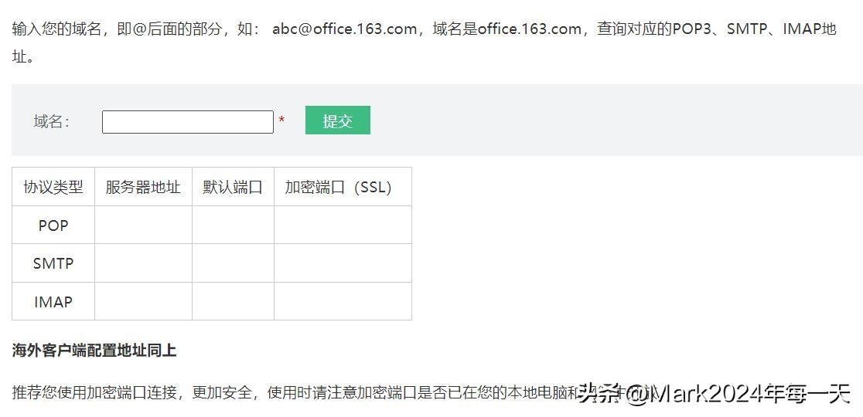Click the IMAP default port cell

(x=233, y=302)
